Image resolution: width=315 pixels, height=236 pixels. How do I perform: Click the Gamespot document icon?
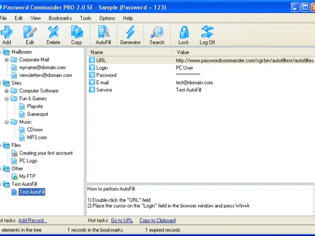pos(22,114)
